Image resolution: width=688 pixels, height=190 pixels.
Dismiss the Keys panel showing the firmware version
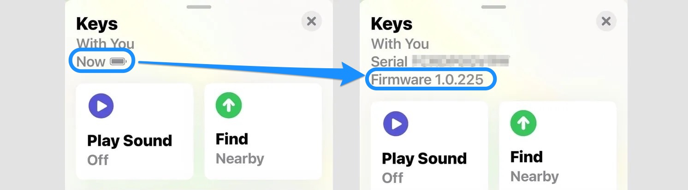[x=606, y=21]
